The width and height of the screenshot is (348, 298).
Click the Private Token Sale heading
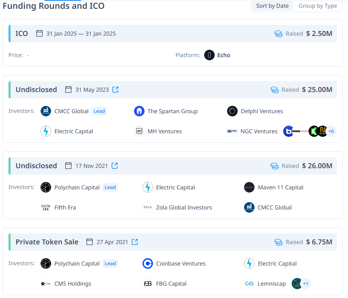point(47,242)
